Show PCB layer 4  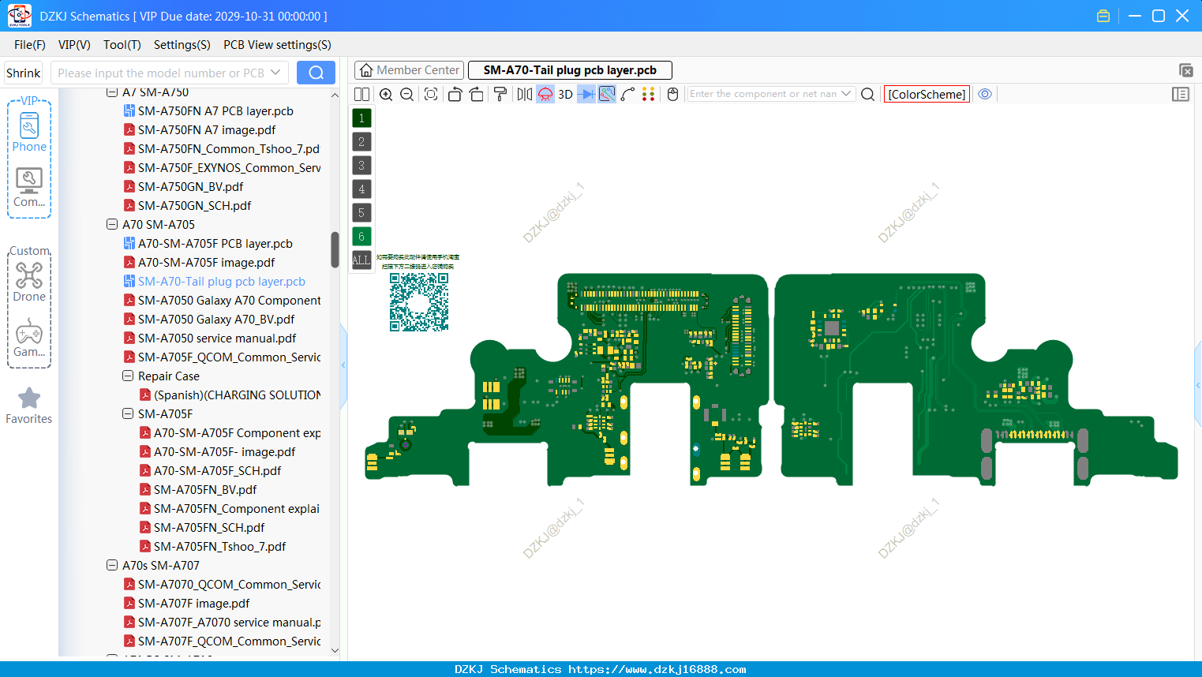pyautogui.click(x=361, y=189)
